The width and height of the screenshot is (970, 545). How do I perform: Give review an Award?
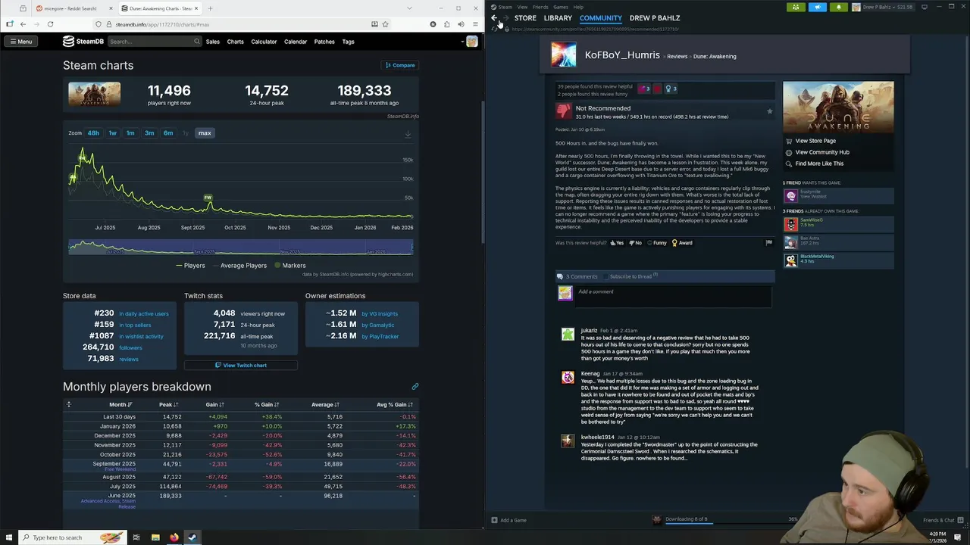coord(682,243)
